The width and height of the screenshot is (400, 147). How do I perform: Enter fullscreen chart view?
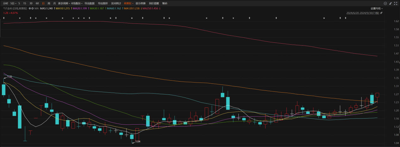pyautogui.click(x=396, y=3)
